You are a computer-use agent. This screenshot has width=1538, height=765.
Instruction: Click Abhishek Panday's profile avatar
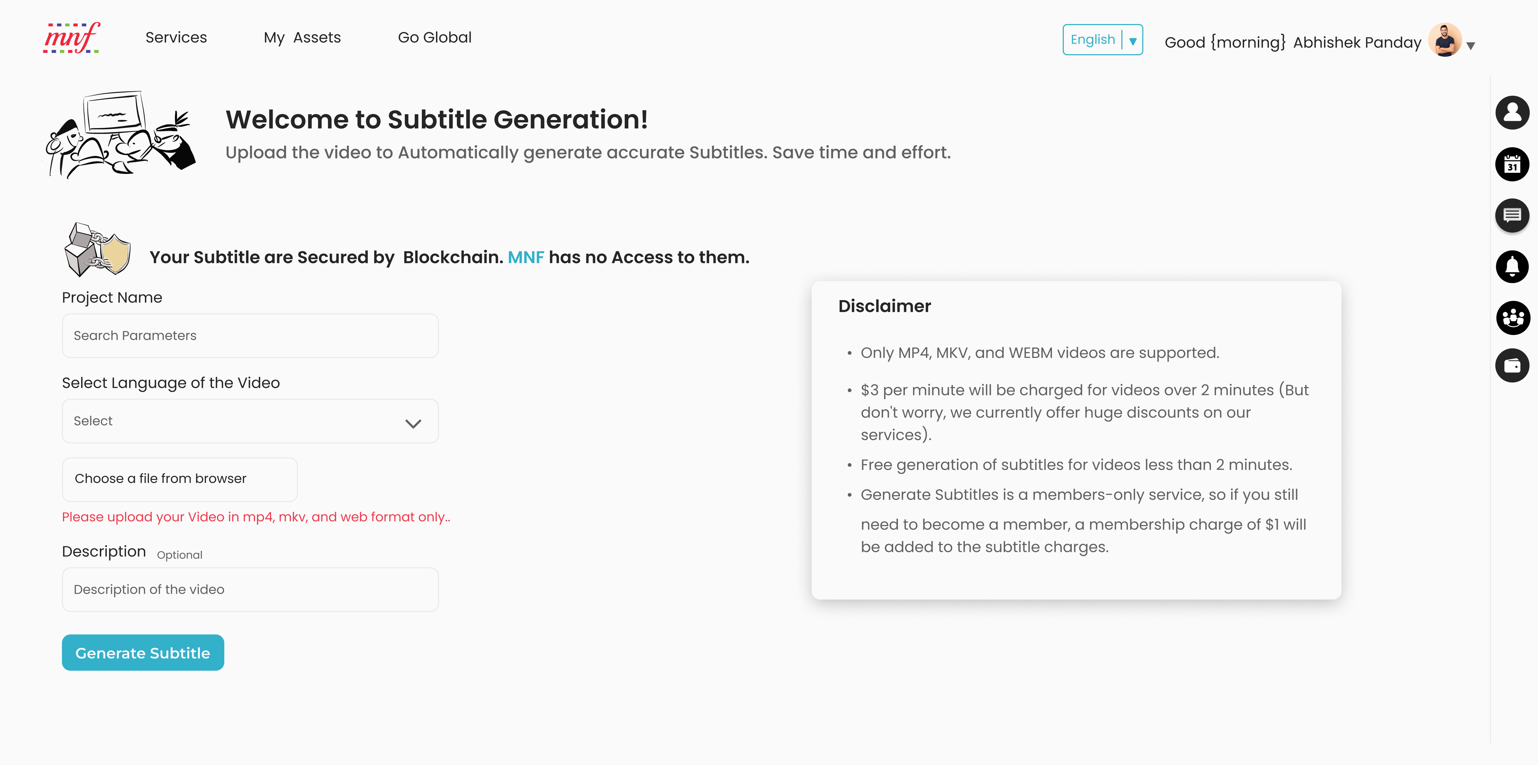click(x=1444, y=40)
